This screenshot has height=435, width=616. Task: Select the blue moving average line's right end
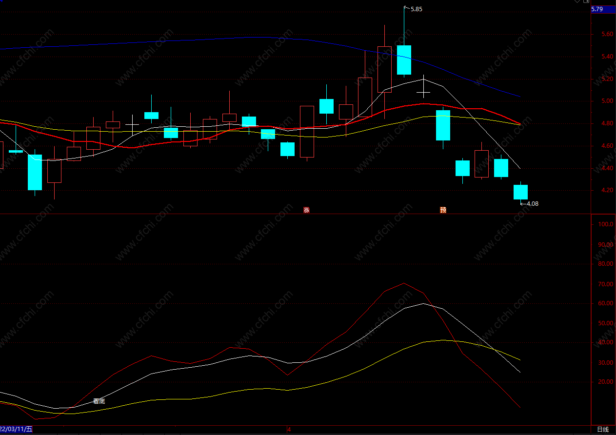519,97
